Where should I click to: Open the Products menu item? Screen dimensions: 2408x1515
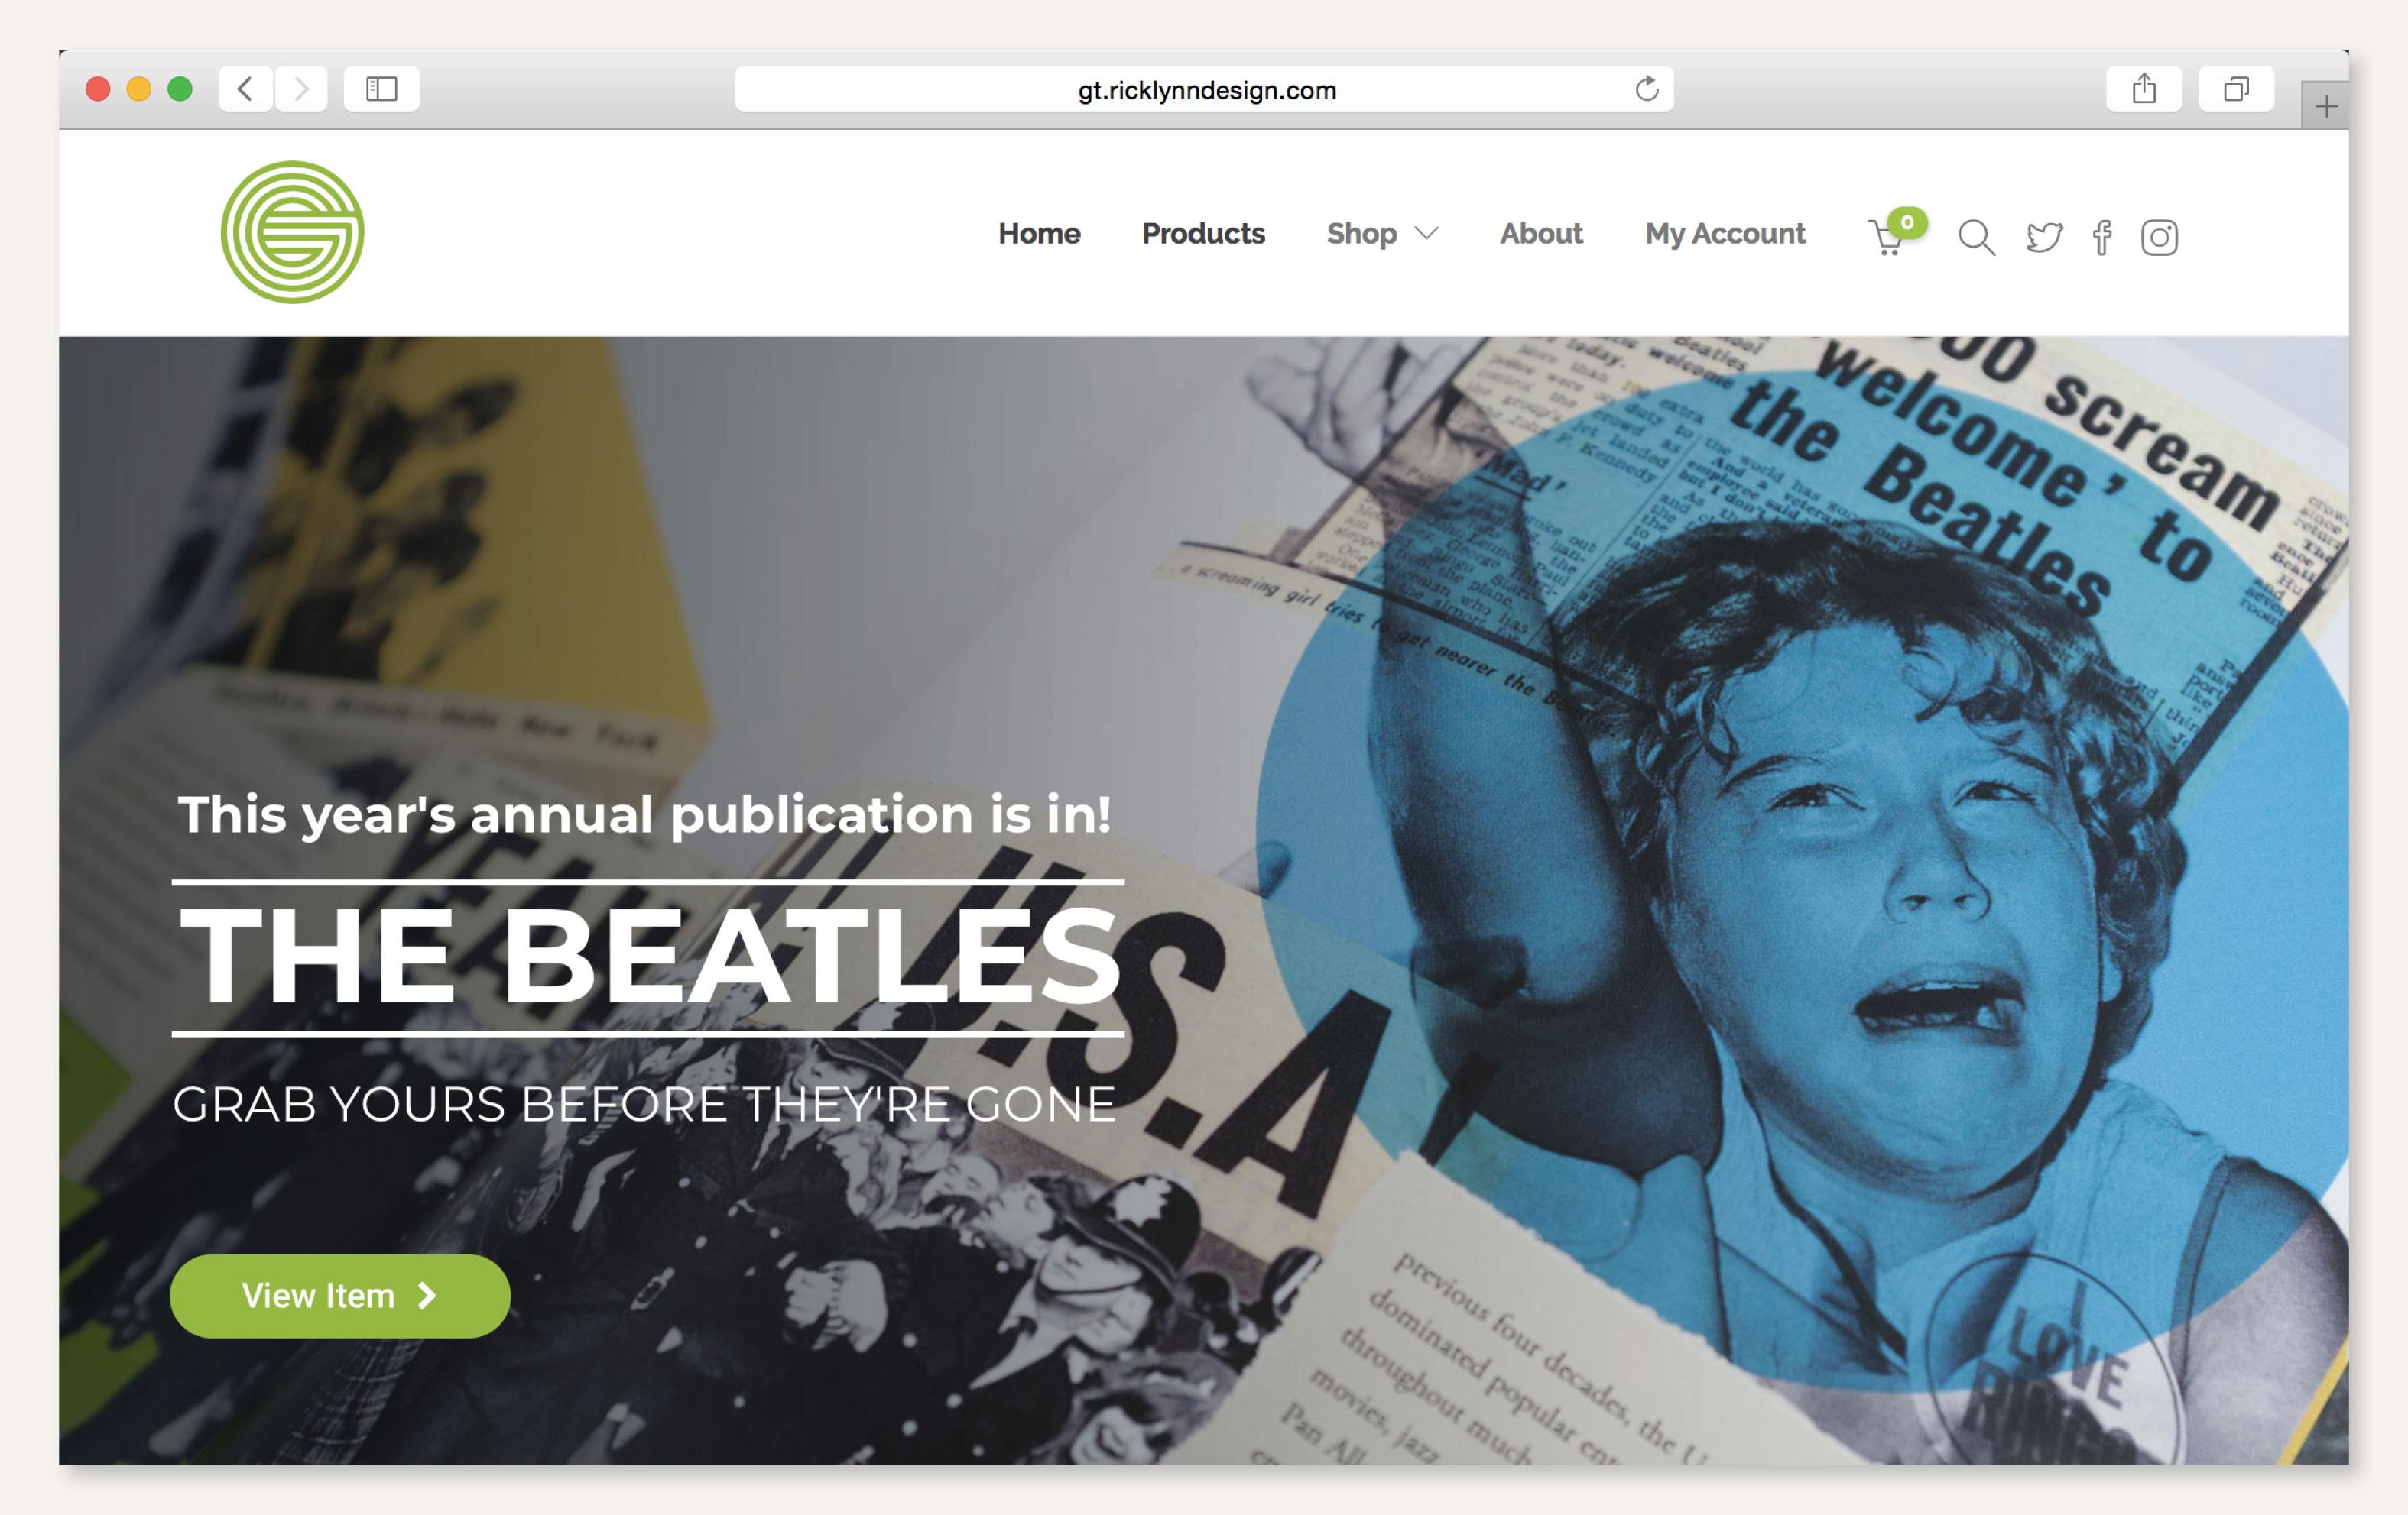[1203, 234]
